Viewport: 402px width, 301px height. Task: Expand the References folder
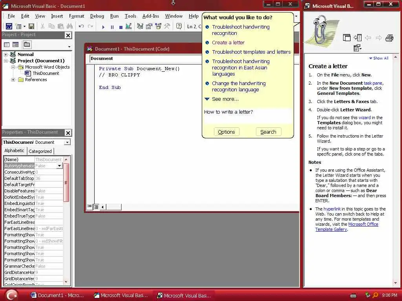point(13,80)
